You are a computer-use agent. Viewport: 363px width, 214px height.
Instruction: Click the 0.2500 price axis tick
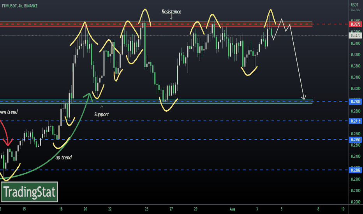pos(356,145)
